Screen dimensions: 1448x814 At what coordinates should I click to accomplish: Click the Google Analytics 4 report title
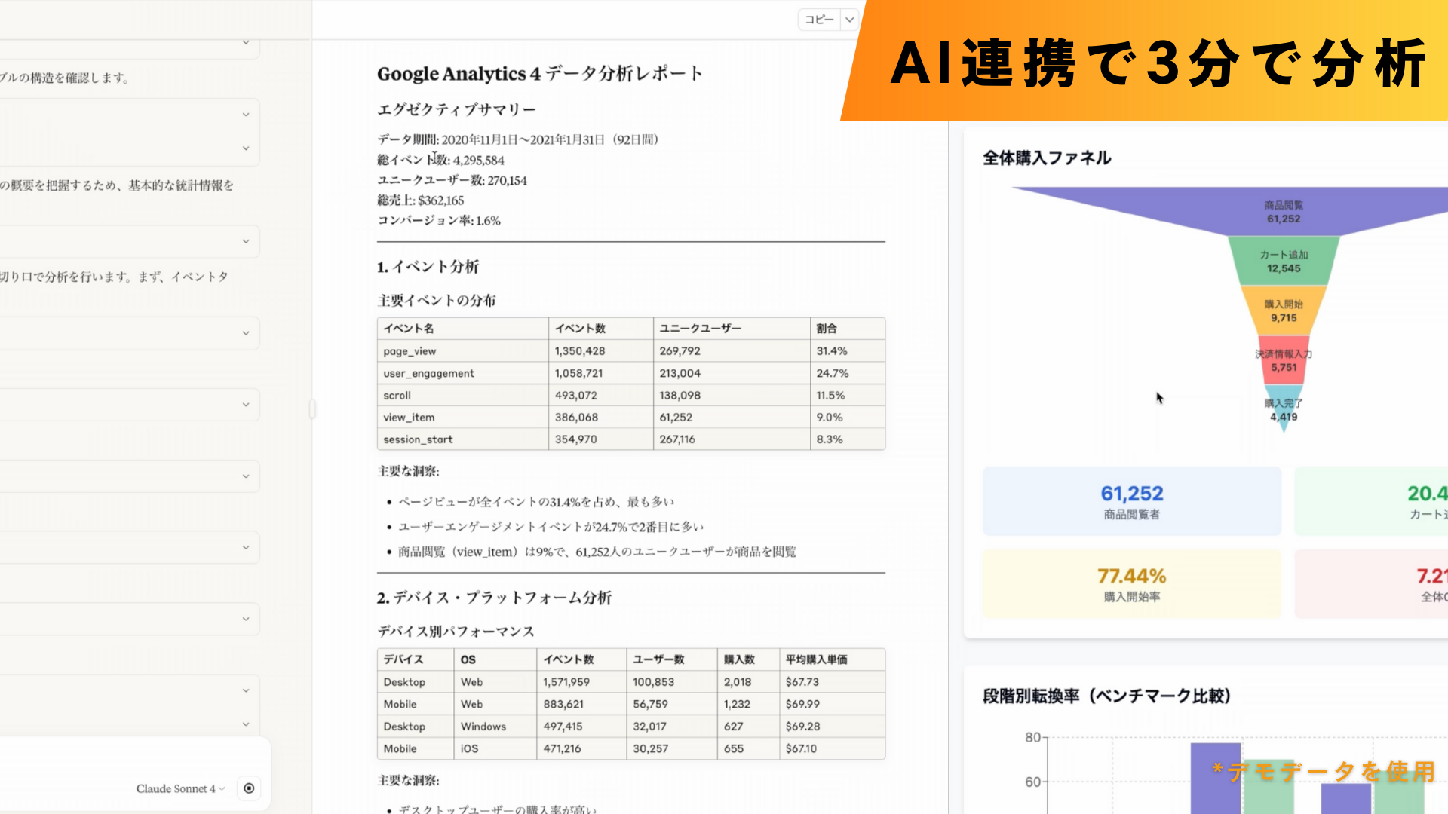point(539,74)
